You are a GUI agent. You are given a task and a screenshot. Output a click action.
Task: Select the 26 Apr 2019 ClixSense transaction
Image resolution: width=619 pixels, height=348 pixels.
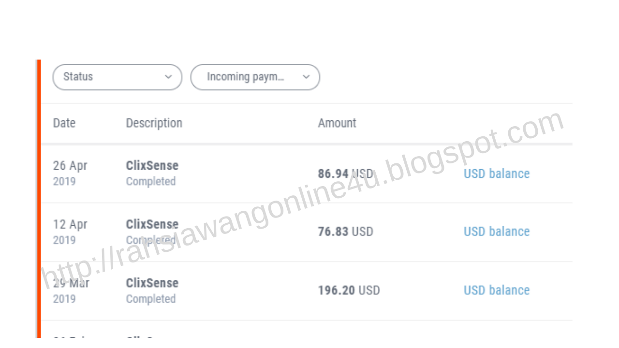coord(307,174)
